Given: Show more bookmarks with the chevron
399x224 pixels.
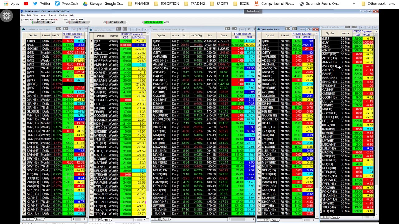Looking at the screenshot, I should (353, 4).
